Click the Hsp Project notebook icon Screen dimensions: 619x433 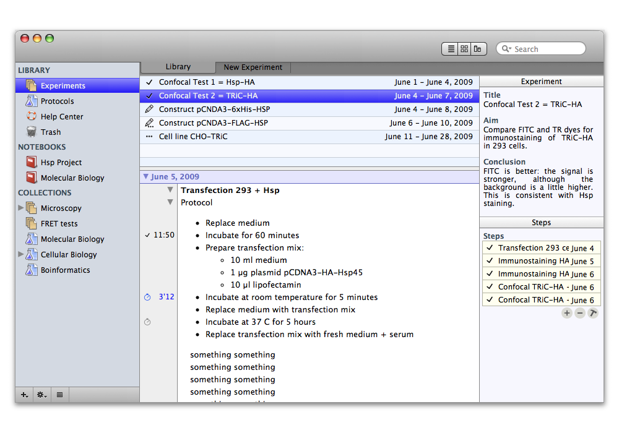click(x=32, y=162)
